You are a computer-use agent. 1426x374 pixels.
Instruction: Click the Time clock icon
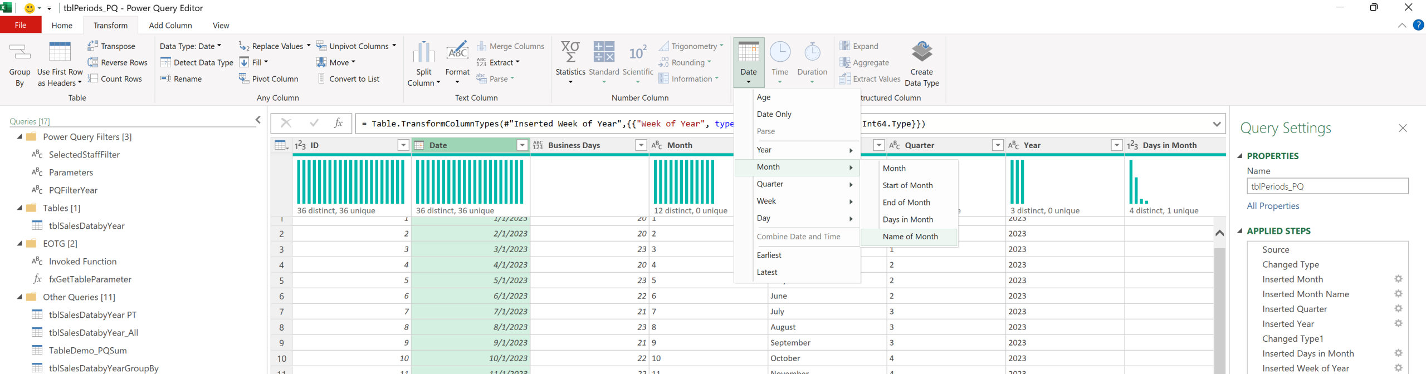pyautogui.click(x=780, y=52)
